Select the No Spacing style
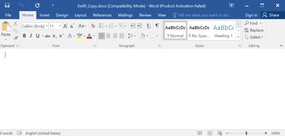The image size is (285, 136). point(199,30)
